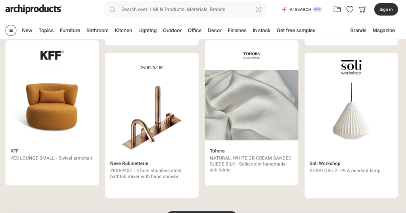Click the Soli Workshop brand logo
Viewport: 406px width, 213px height.
tap(351, 67)
